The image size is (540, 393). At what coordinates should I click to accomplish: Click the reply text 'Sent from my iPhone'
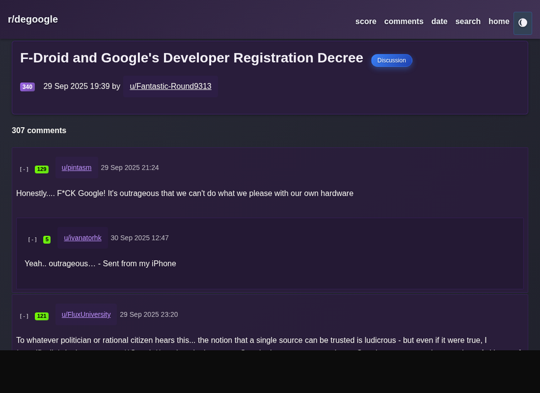pos(139,263)
